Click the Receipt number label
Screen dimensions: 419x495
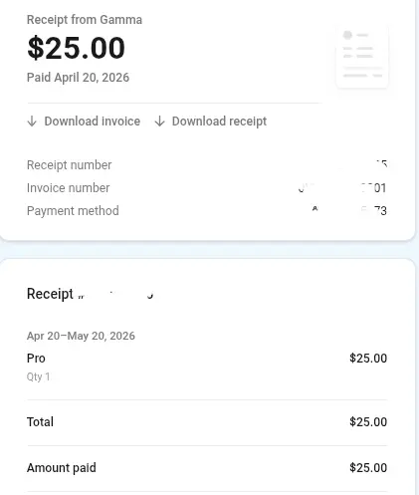tap(69, 165)
